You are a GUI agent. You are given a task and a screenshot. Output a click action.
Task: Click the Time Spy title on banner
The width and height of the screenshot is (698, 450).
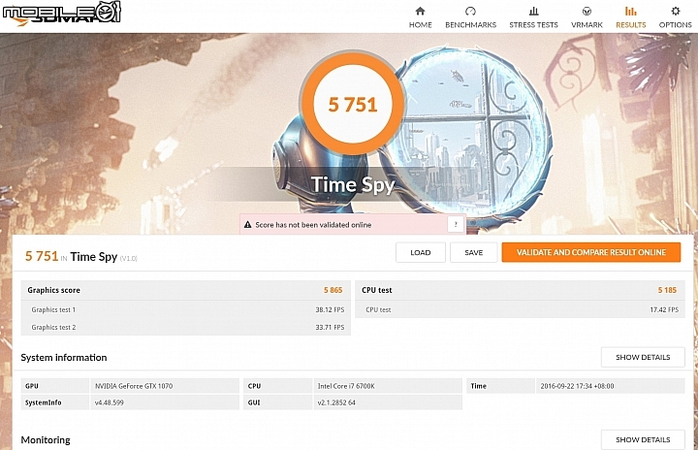353,184
